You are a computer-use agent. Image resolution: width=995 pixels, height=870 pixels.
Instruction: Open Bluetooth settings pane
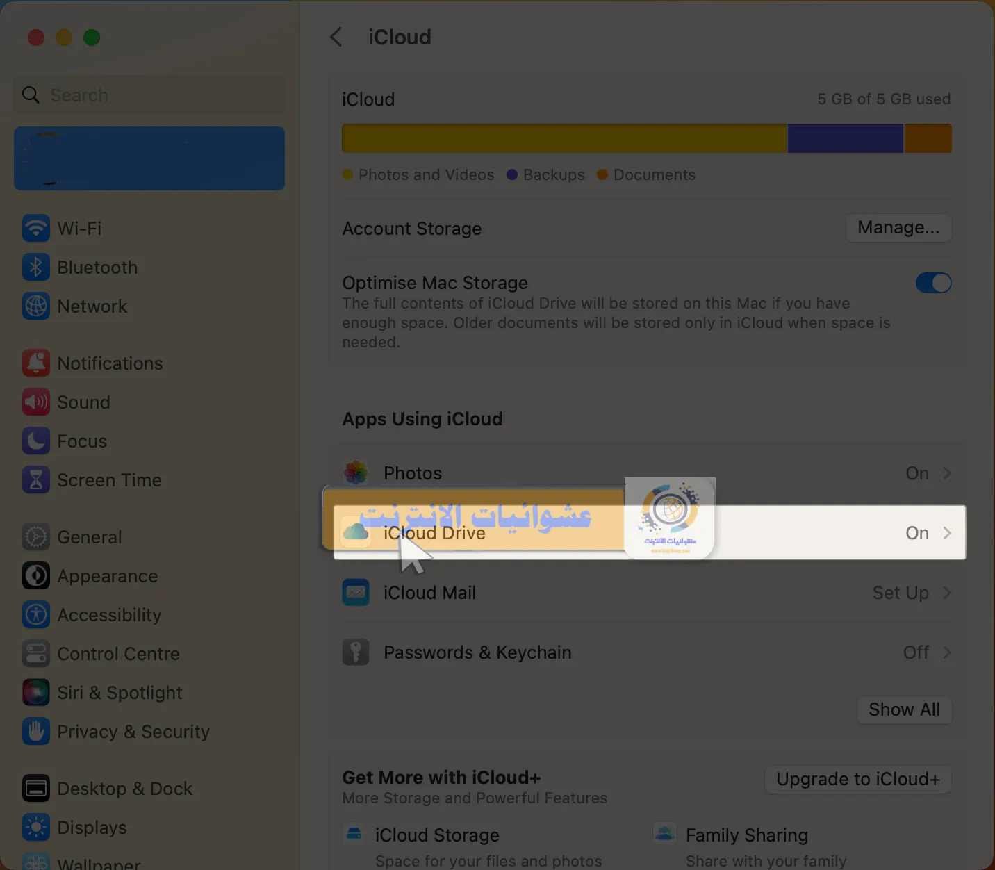click(x=149, y=267)
